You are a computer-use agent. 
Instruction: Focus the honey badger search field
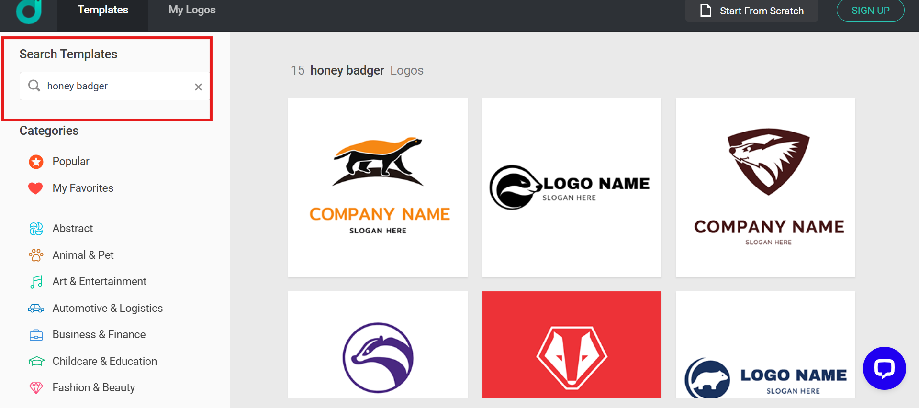(115, 86)
